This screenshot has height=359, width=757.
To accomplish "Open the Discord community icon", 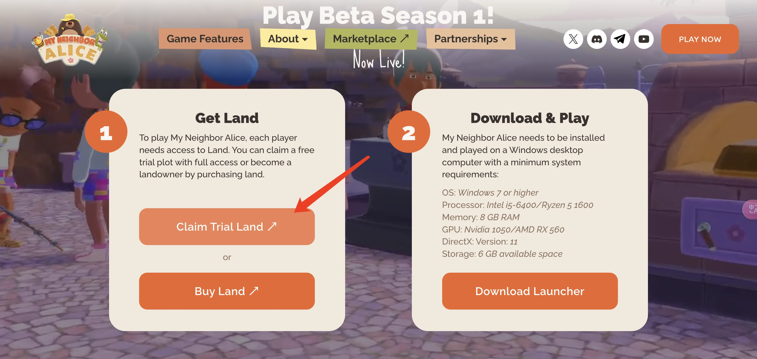I will coord(597,39).
